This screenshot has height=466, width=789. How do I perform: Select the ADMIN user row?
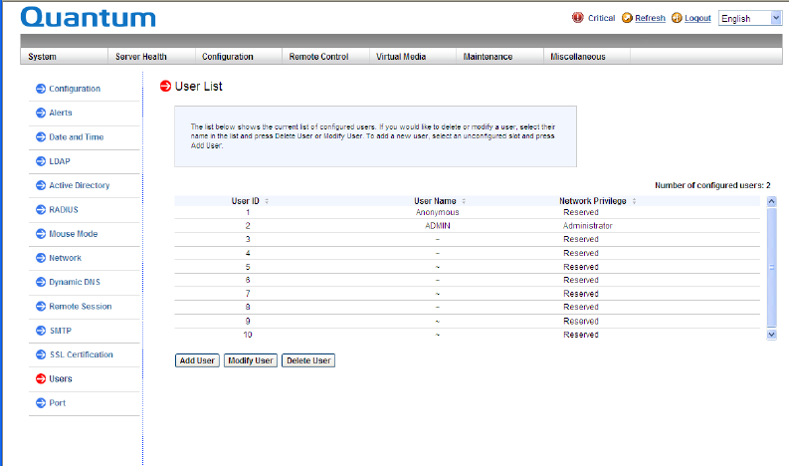point(438,226)
